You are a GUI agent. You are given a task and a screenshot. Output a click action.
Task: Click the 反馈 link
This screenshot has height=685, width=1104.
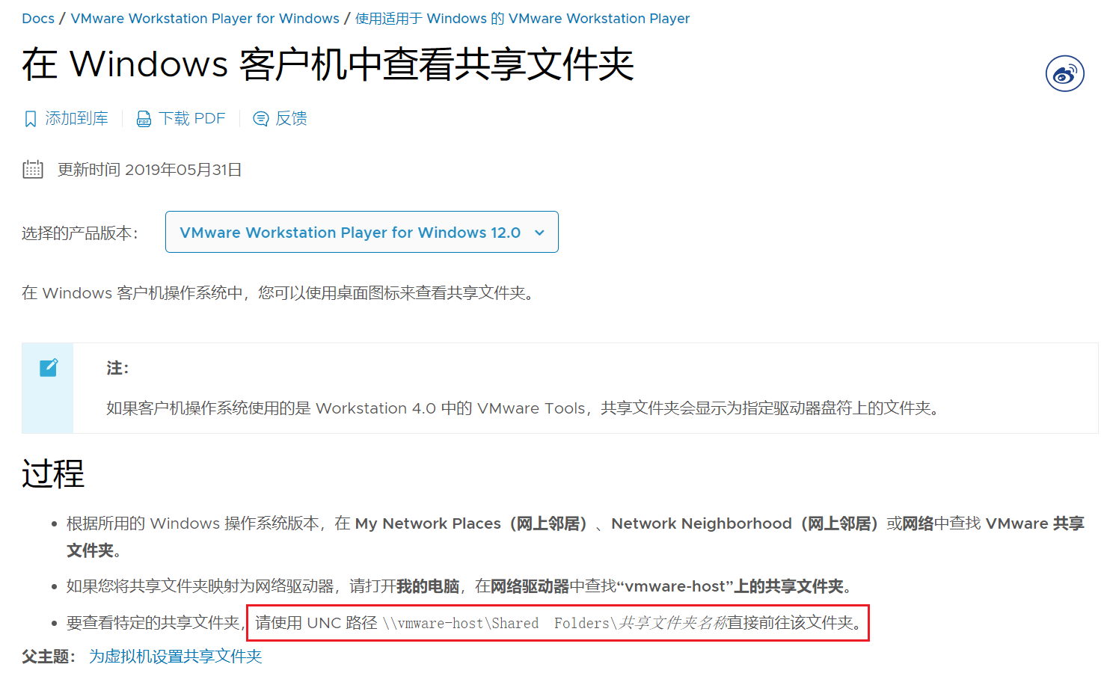(x=291, y=118)
